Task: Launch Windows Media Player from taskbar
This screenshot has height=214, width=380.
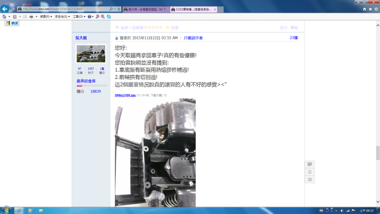Action: [x=30, y=210]
